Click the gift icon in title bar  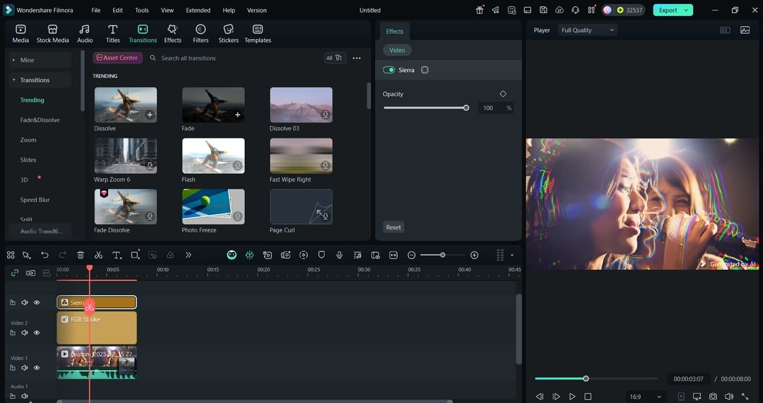[x=480, y=10]
